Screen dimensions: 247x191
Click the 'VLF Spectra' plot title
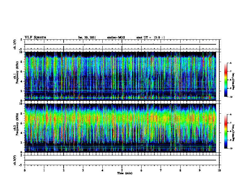pyautogui.click(x=35, y=37)
